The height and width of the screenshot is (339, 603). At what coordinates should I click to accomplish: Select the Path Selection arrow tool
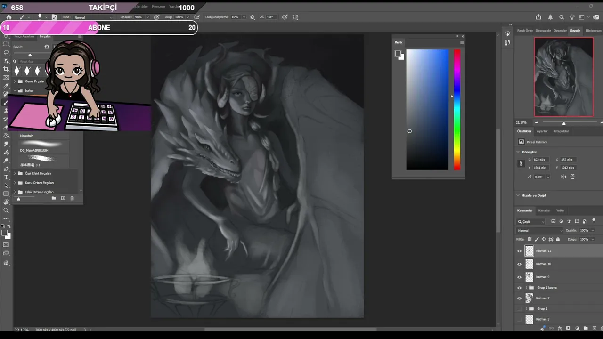point(6,186)
